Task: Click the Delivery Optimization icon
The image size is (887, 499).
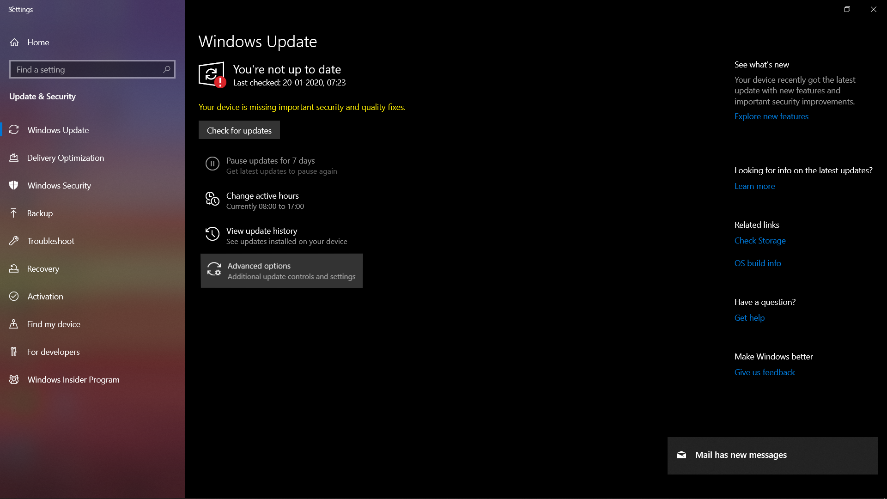Action: (14, 158)
